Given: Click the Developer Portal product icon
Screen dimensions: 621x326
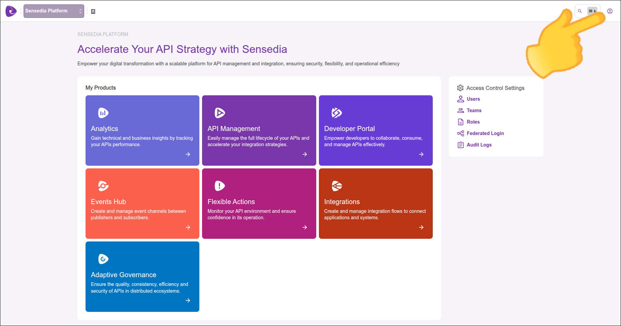Looking at the screenshot, I should coord(336,113).
